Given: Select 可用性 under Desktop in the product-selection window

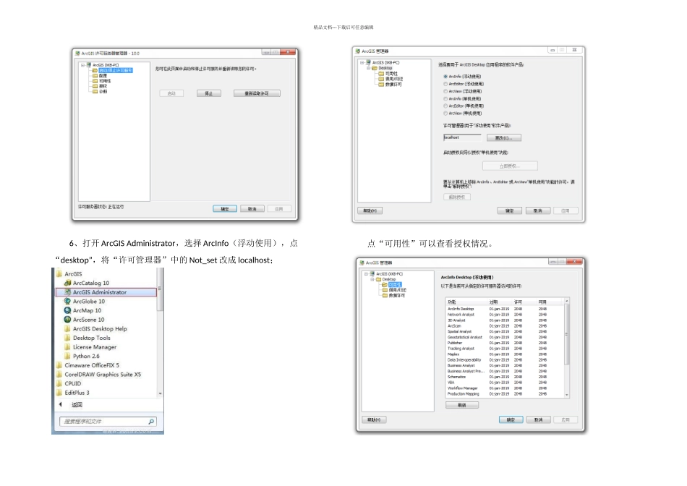Looking at the screenshot, I should point(388,74).
